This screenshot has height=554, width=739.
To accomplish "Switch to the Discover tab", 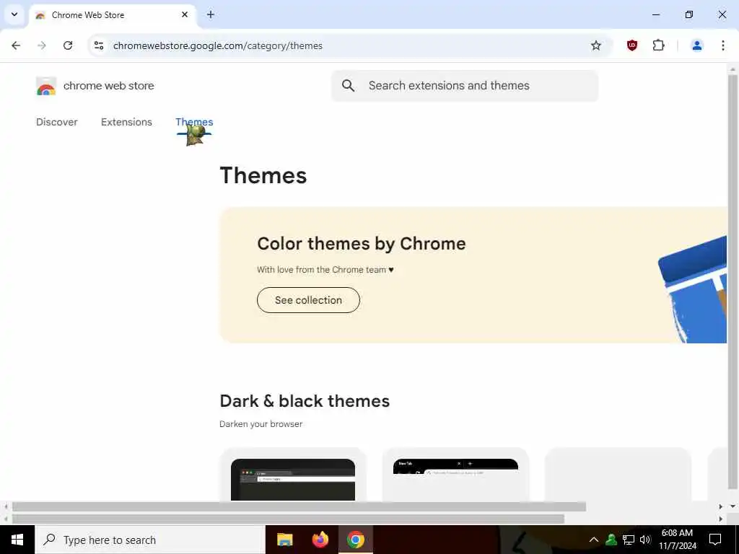I will [56, 122].
